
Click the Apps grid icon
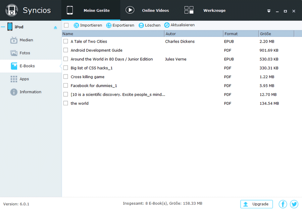pyautogui.click(x=14, y=79)
